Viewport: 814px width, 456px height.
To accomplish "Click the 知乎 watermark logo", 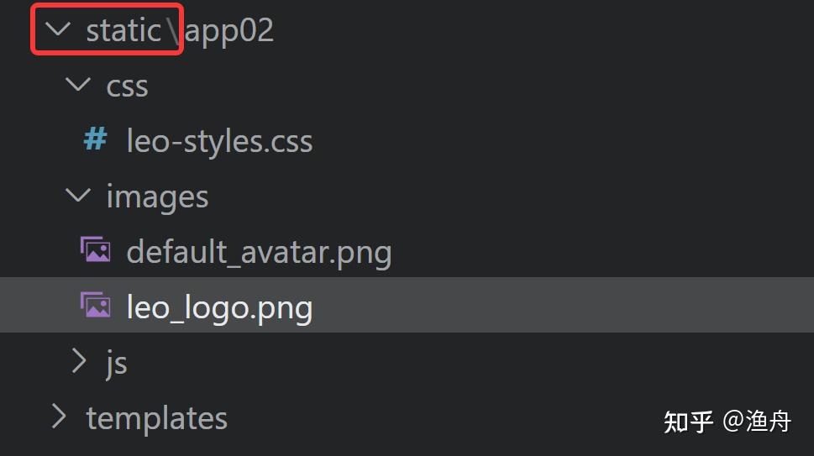I will click(688, 422).
